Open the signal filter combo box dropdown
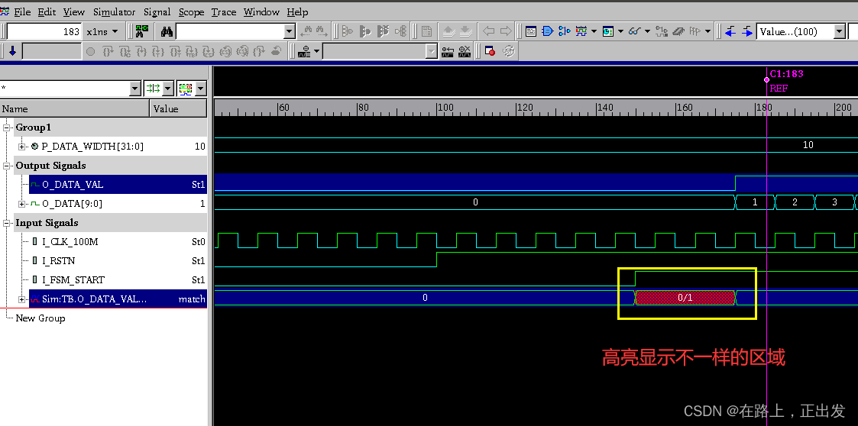The image size is (858, 426). (135, 88)
